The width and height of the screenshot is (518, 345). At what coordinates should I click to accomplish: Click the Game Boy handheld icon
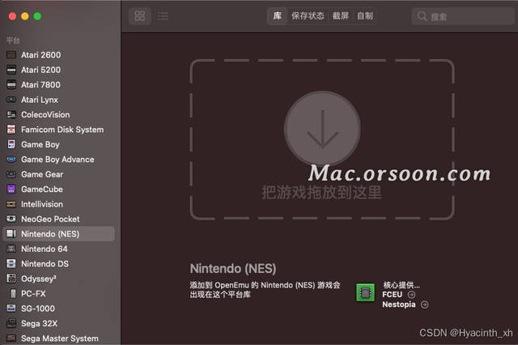11,144
